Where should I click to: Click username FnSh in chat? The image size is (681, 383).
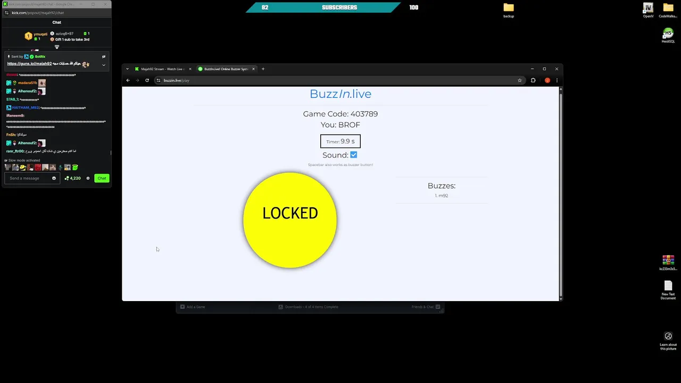pyautogui.click(x=11, y=135)
